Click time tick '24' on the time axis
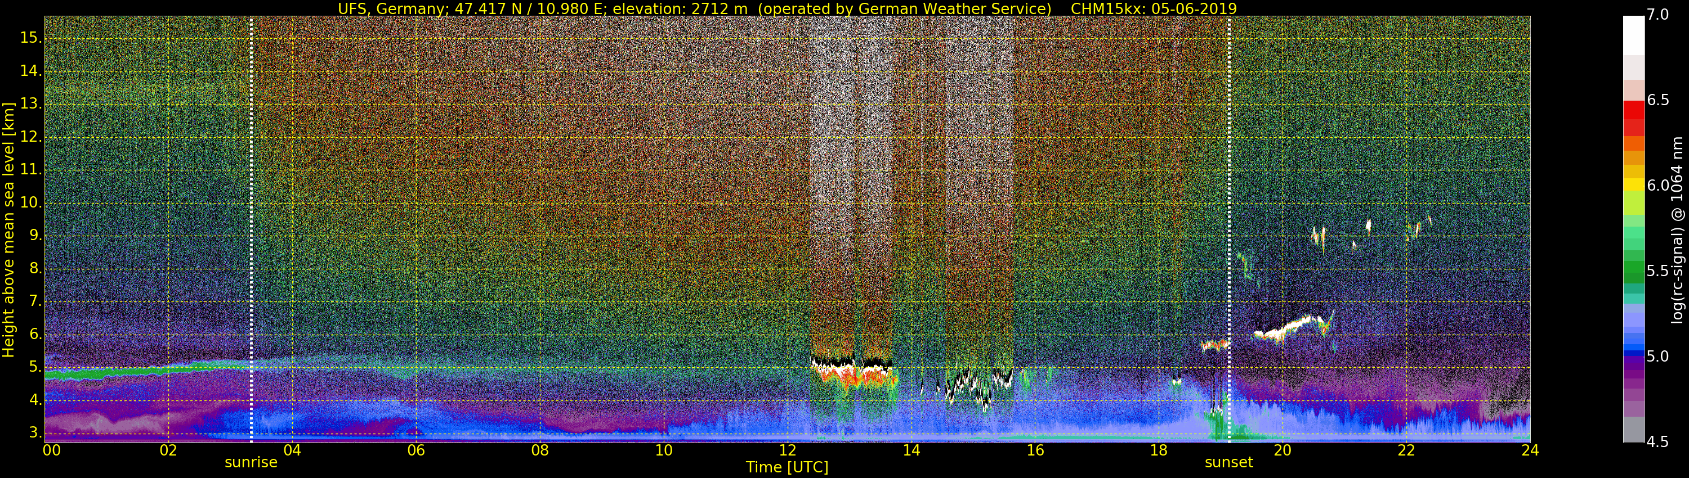The width and height of the screenshot is (1689, 478). [x=1530, y=450]
